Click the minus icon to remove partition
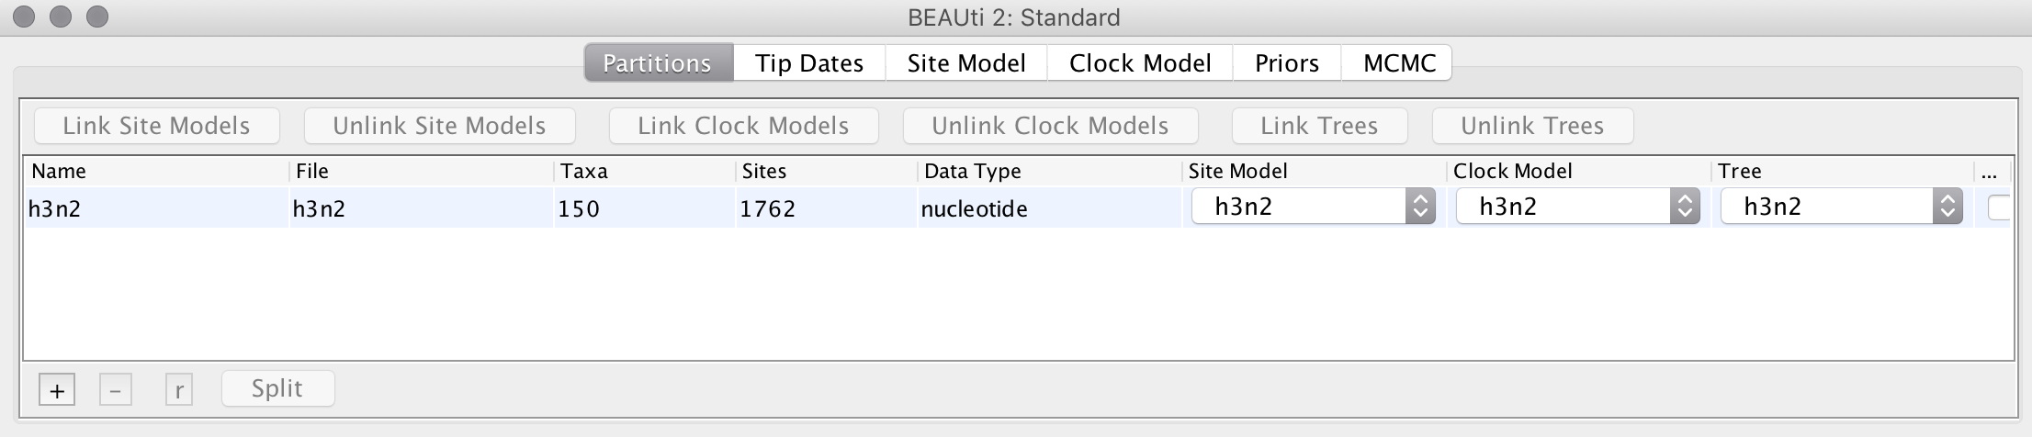 point(115,390)
